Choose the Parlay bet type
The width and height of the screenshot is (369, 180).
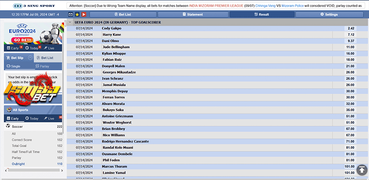[x=42, y=66]
